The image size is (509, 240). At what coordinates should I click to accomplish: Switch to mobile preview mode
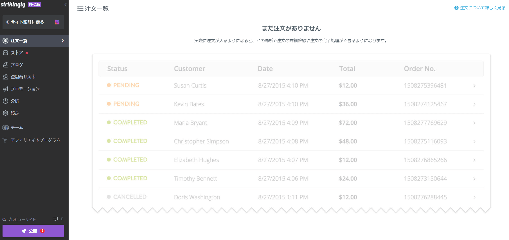(x=62, y=219)
